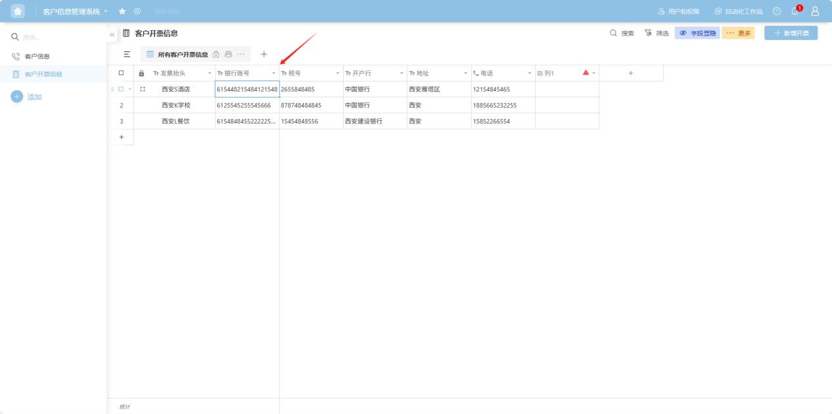
Task: Click the expand record icon in the 西安S酒店 row
Action: 143,89
